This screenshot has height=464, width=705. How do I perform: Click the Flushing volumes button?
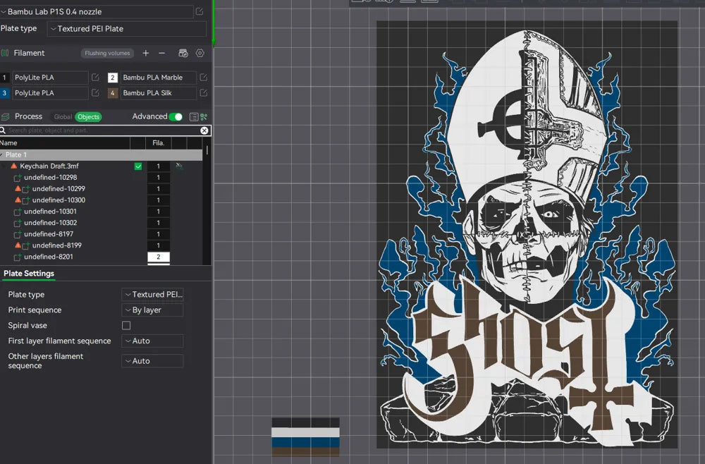pyautogui.click(x=107, y=53)
